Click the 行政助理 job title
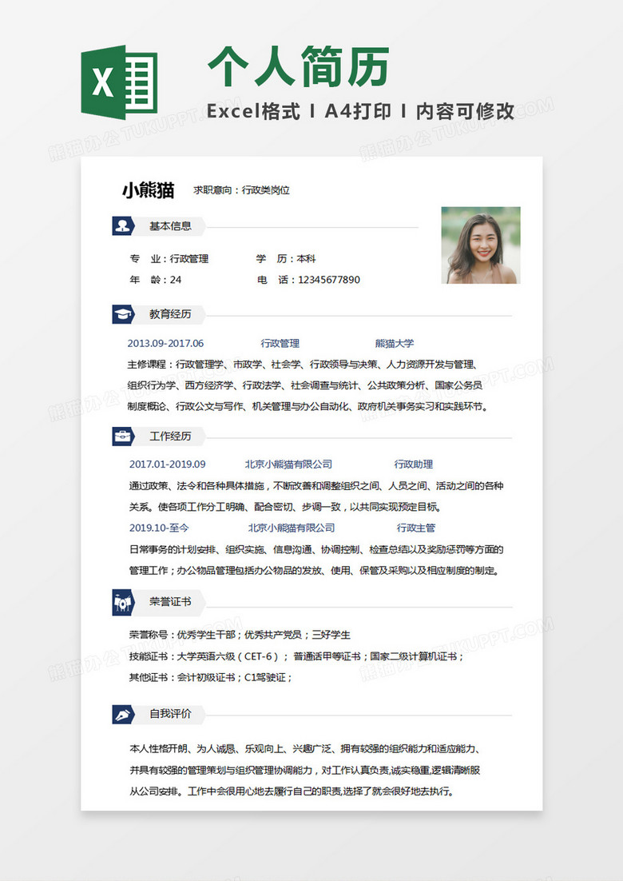 pyautogui.click(x=414, y=464)
